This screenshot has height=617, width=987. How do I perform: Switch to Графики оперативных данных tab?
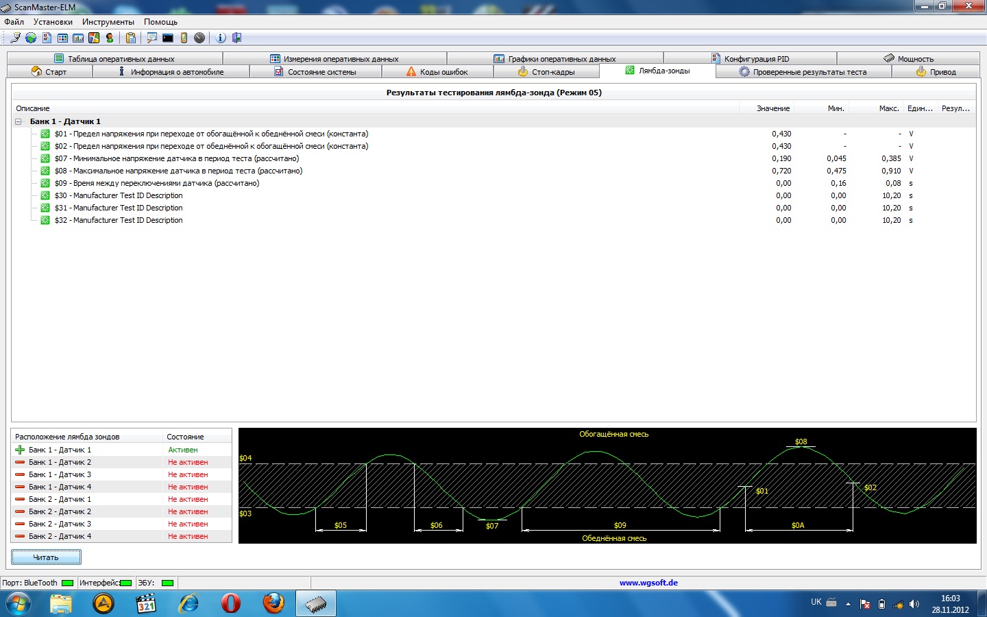(x=555, y=58)
